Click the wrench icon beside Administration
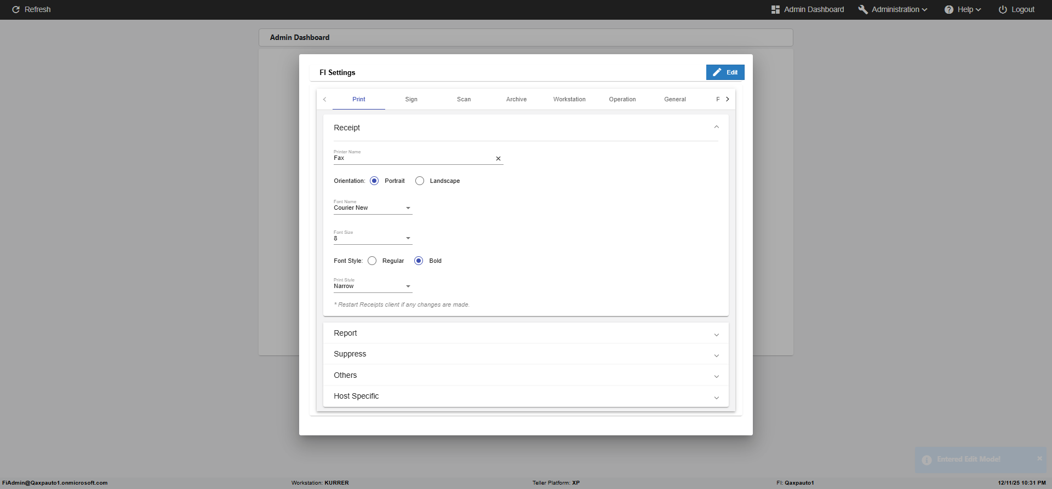Screen dimensions: 1052x489 [863, 9]
